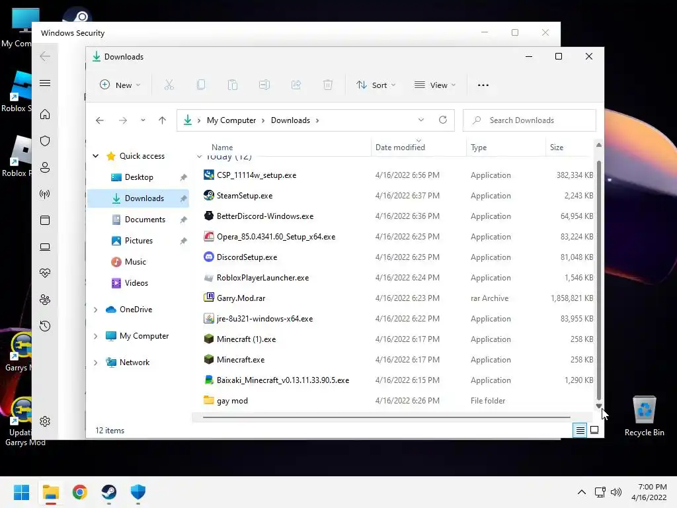The width and height of the screenshot is (677, 508).
Task: Open Device performance & health heart icon
Action: pyautogui.click(x=45, y=273)
